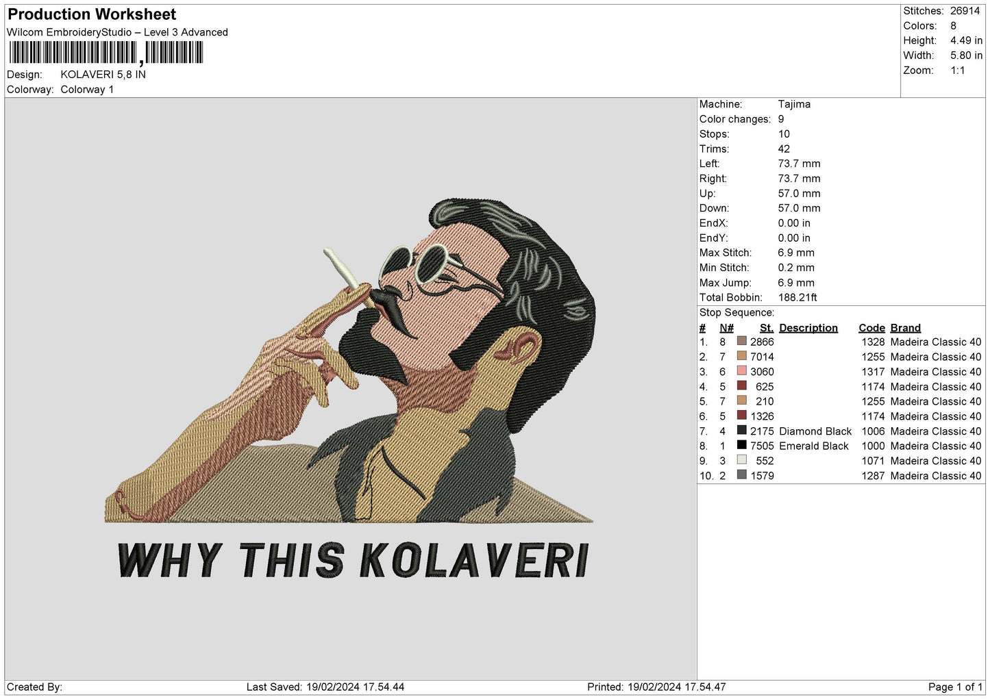990x699 pixels.
Task: Click thread code '1287' in row 10
Action: point(873,476)
